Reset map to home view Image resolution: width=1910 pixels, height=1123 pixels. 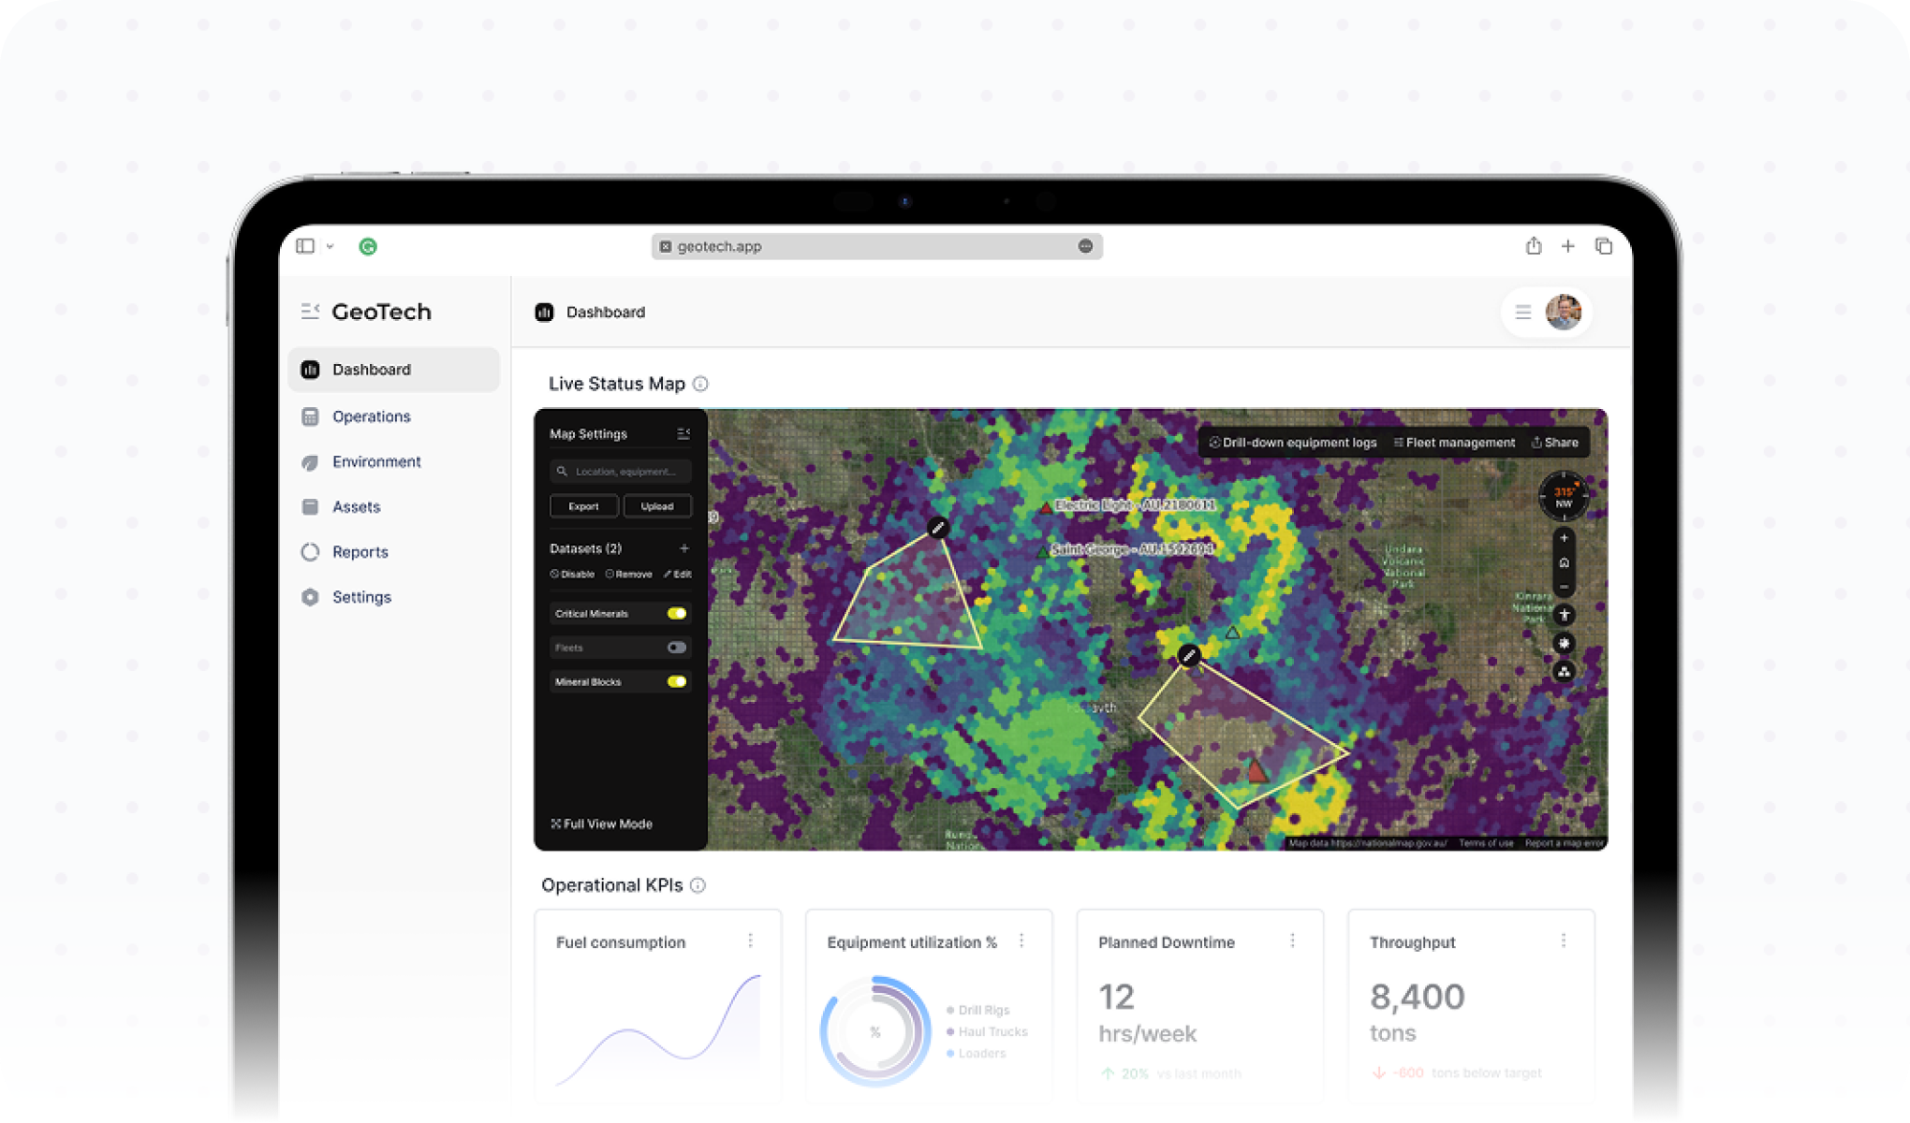pos(1564,563)
